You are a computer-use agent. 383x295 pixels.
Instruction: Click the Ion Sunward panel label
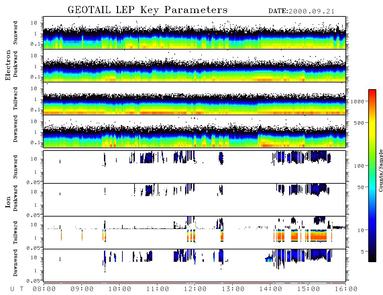[x=15, y=167]
